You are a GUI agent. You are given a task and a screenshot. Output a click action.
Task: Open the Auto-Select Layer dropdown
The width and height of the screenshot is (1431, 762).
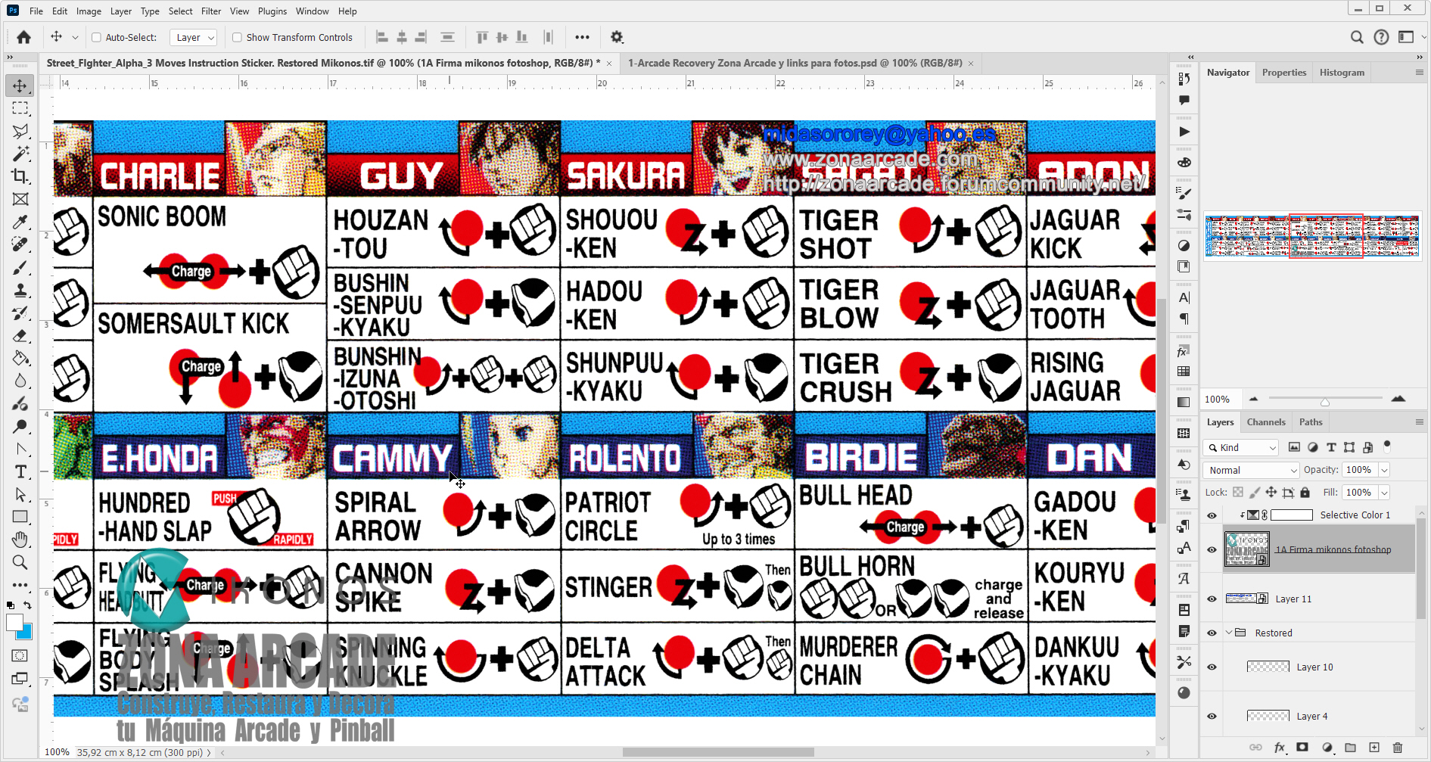[194, 37]
